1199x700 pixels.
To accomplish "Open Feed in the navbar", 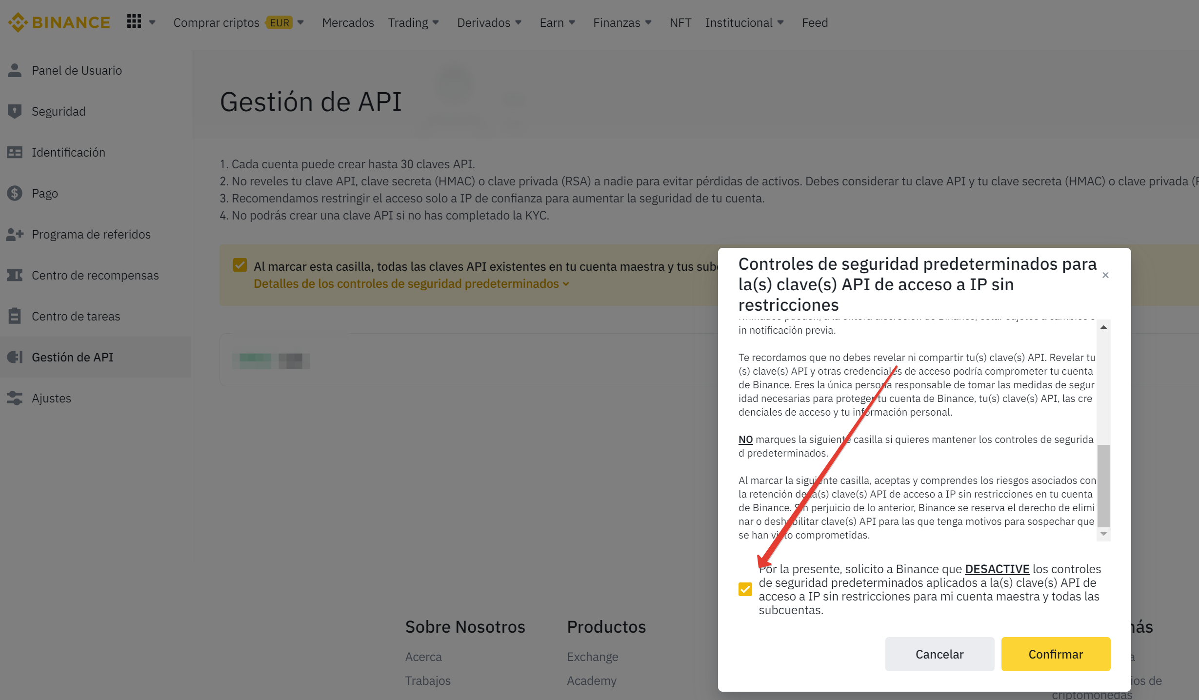I will click(815, 22).
